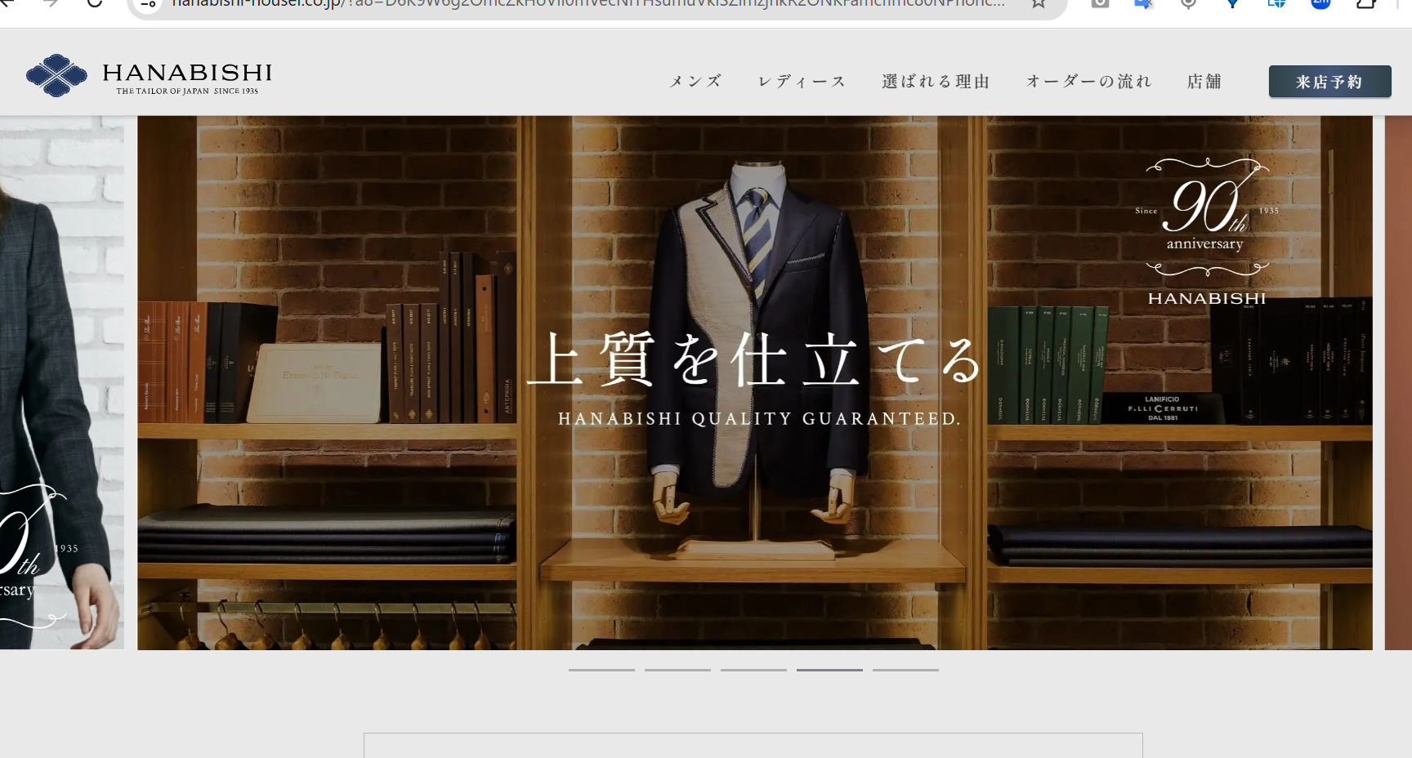Open the Google Translate extension icon

pyautogui.click(x=1144, y=4)
